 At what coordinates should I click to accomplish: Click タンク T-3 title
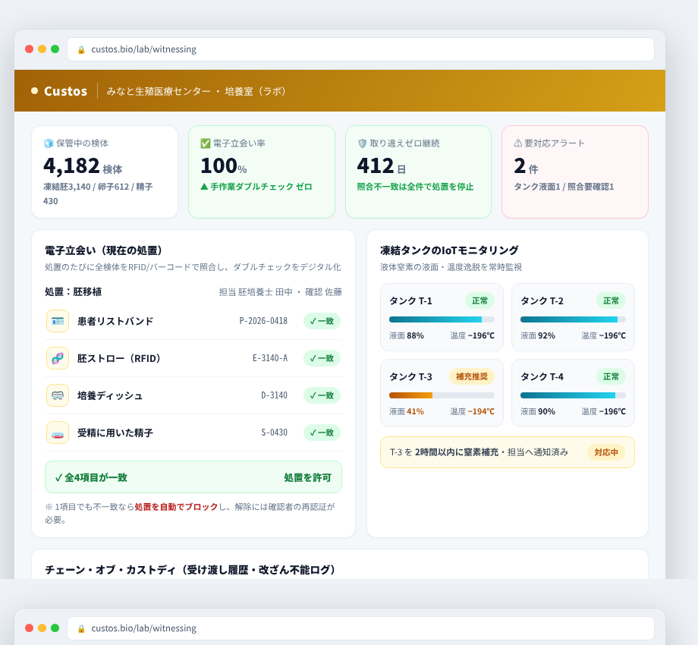[x=410, y=376]
